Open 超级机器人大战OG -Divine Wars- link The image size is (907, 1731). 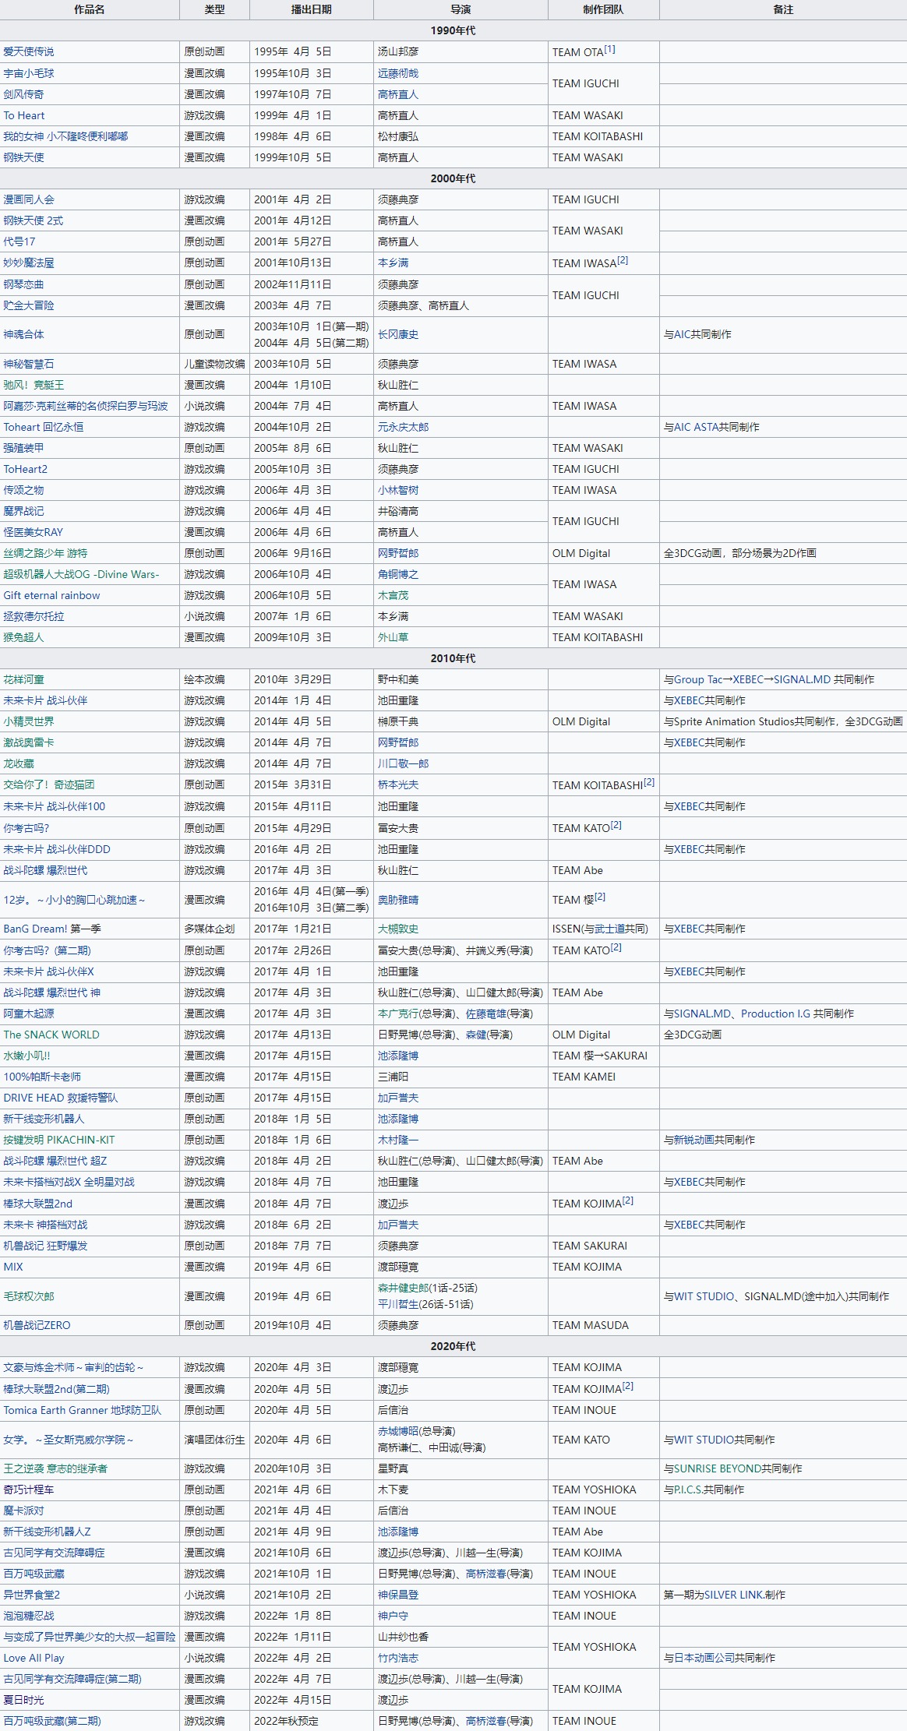pos(81,574)
